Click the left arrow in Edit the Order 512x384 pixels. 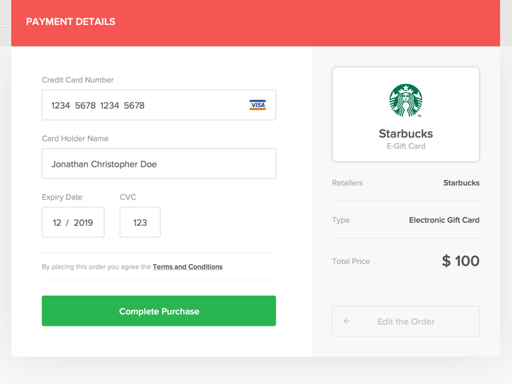347,321
